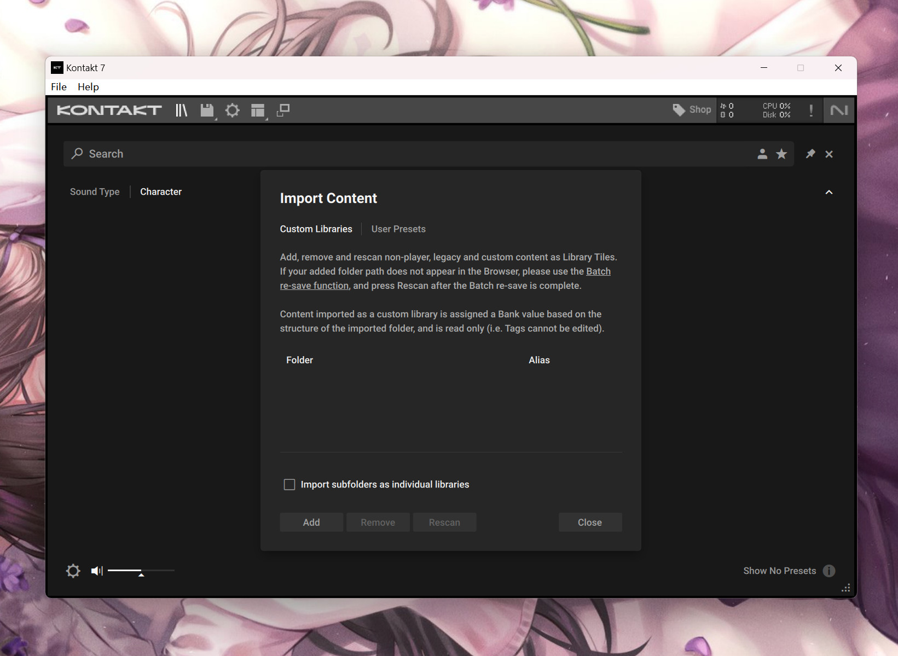Close the browser with X icon
Screen dimensions: 898x656
[x=829, y=154]
